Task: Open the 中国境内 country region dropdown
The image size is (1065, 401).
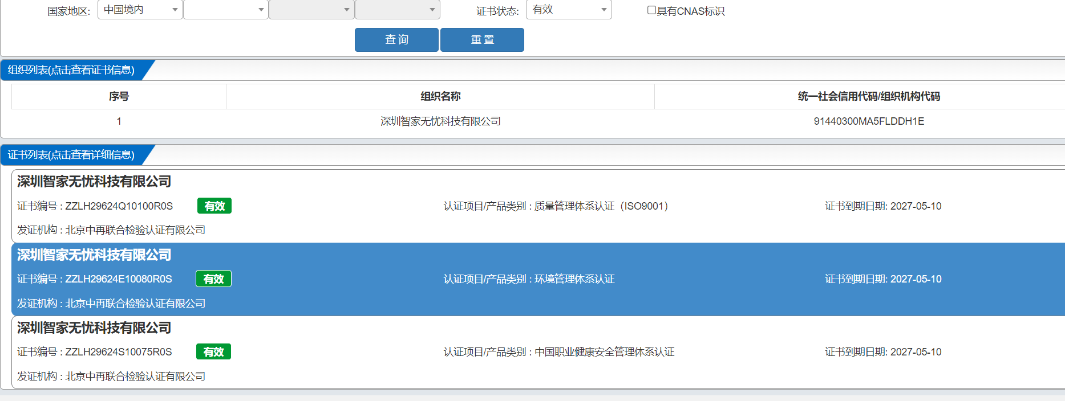Action: coord(140,10)
